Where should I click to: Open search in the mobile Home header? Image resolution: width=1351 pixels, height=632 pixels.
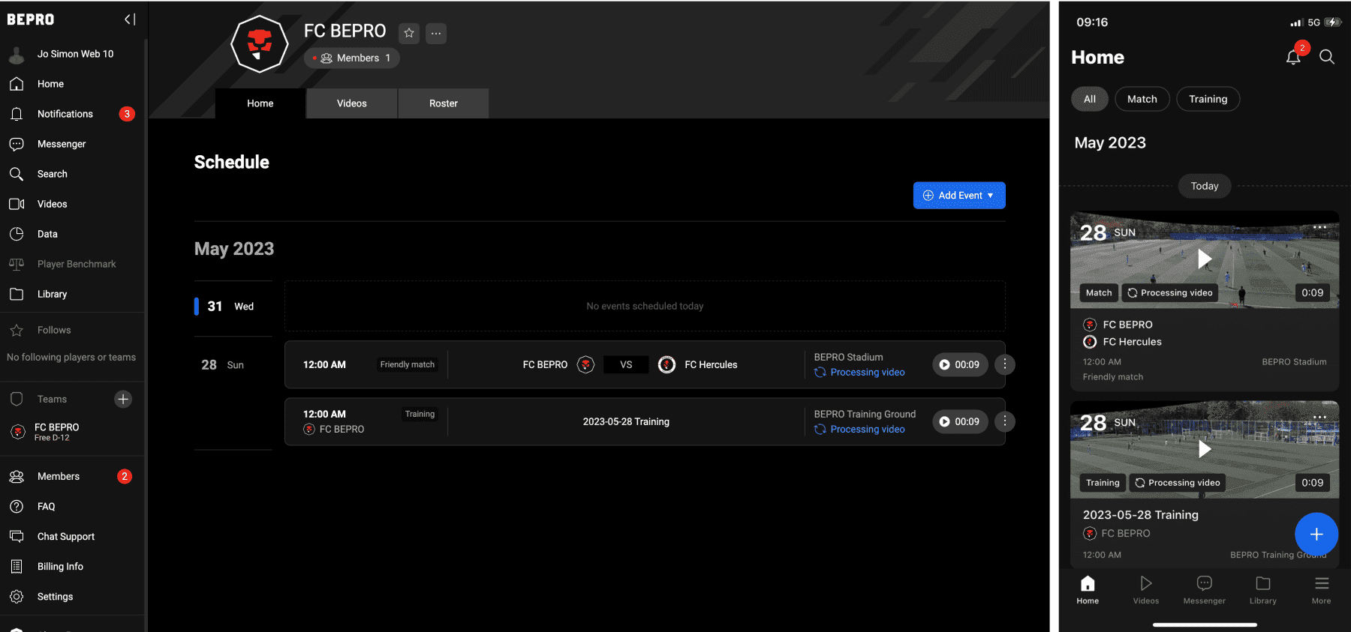[1327, 57]
